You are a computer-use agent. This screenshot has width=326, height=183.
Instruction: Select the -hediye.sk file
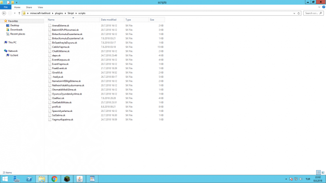coord(58,77)
